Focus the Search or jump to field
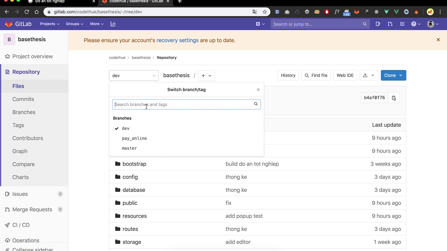447x251 pixels. (x=320, y=24)
